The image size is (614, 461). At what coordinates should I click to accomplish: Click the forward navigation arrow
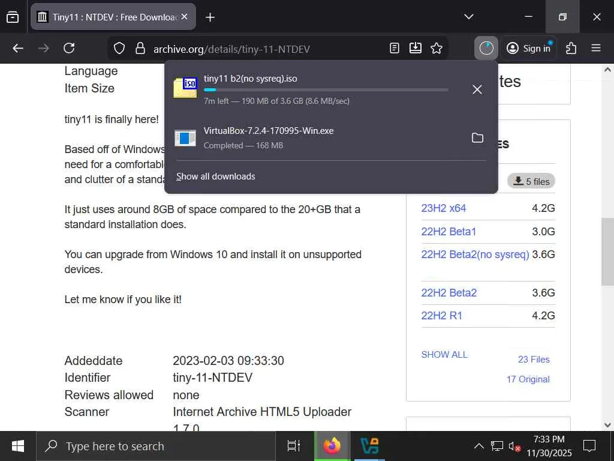coord(43,48)
